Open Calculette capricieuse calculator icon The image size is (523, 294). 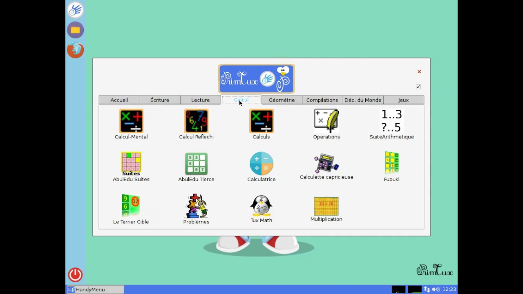(326, 163)
